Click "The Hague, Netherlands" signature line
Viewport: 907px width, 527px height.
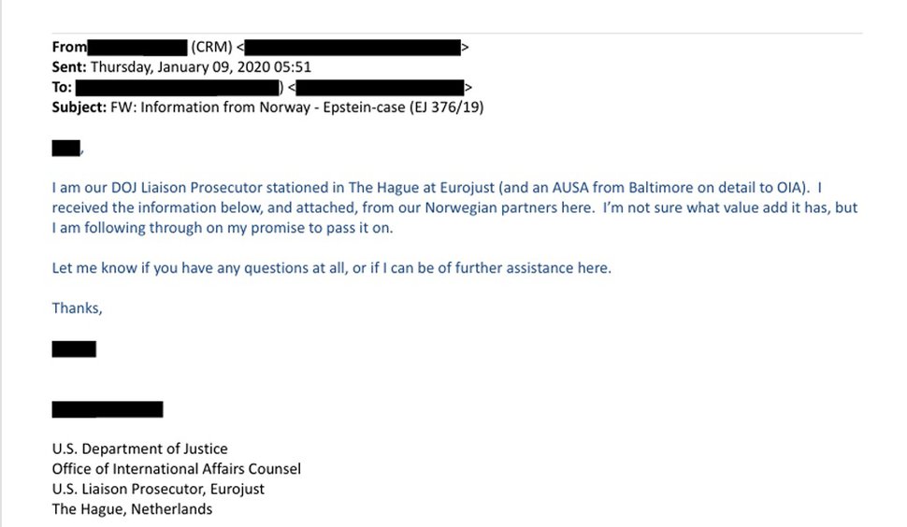[x=132, y=509]
